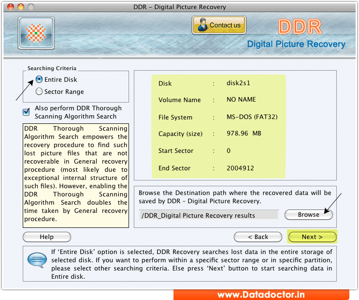This screenshot has height=300, width=359.
Task: Click the End Sector value '2004912'
Action: pyautogui.click(x=240, y=168)
